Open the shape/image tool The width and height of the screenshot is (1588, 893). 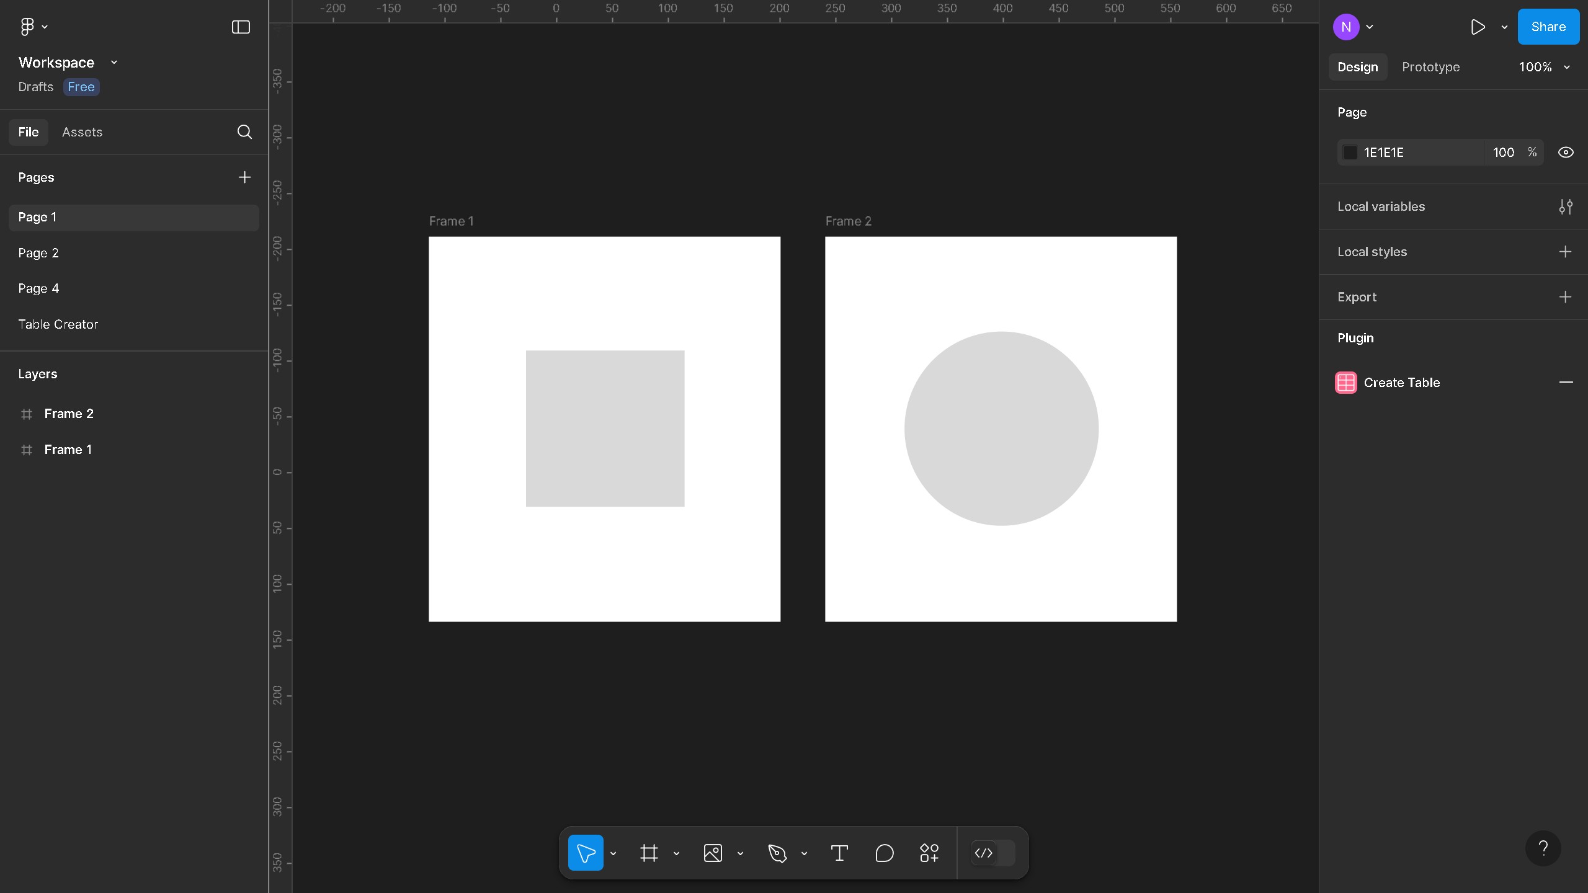(x=712, y=853)
